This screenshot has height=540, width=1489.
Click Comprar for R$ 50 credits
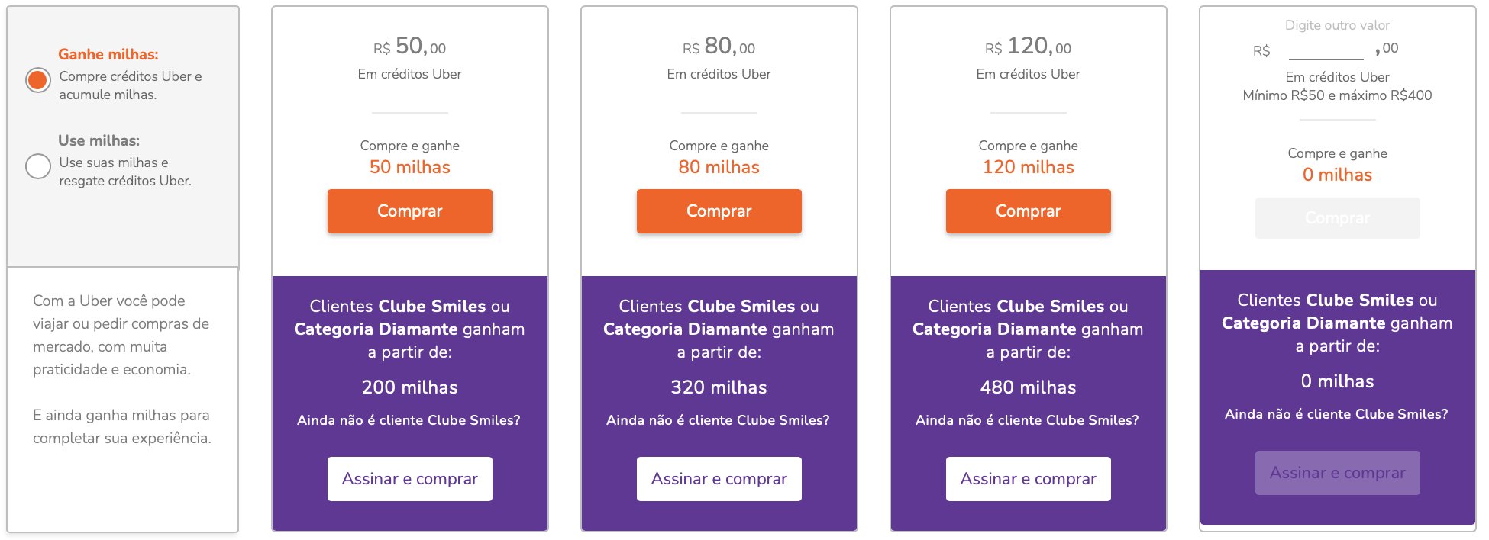click(410, 211)
